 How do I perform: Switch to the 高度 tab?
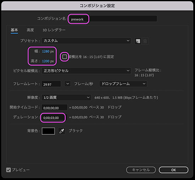[x=30, y=30]
